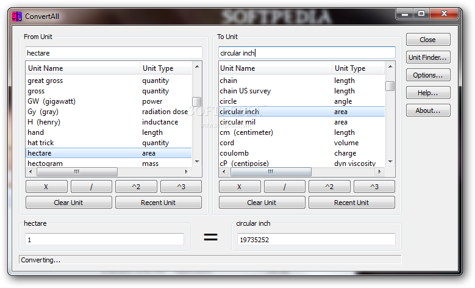Click the ^2 button under To Unit
This screenshot has height=288, width=475.
pos(329,187)
